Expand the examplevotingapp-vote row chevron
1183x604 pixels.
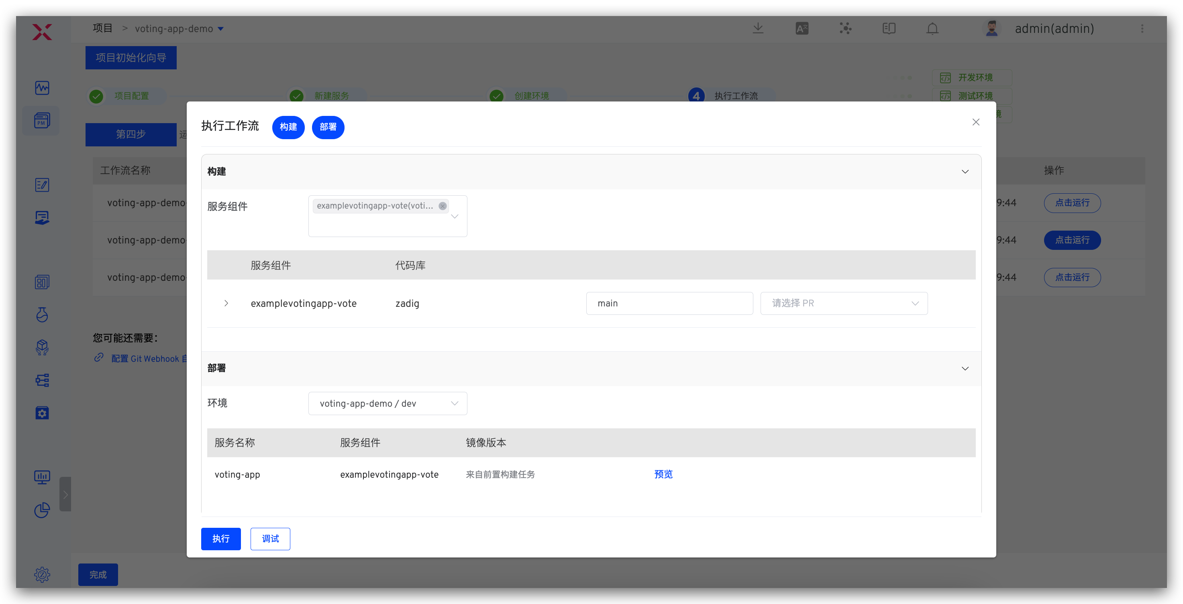226,303
